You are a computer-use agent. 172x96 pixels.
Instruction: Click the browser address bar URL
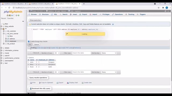[47, 8]
